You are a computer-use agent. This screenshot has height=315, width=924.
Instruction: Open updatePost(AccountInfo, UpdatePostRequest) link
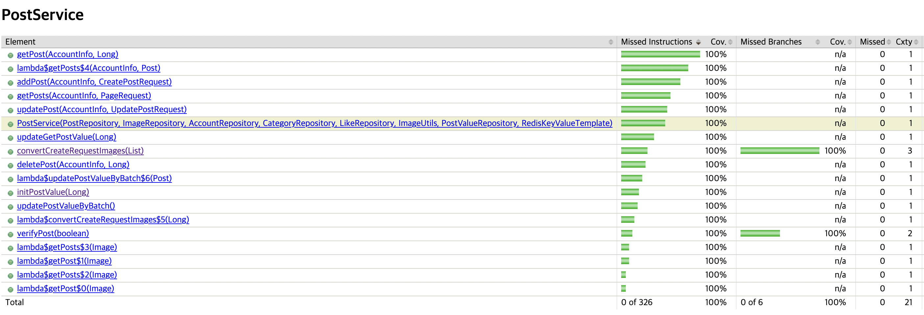coord(102,110)
